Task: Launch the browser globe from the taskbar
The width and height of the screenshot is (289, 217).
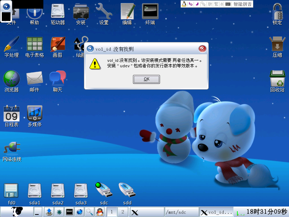Action: [x=79, y=212]
